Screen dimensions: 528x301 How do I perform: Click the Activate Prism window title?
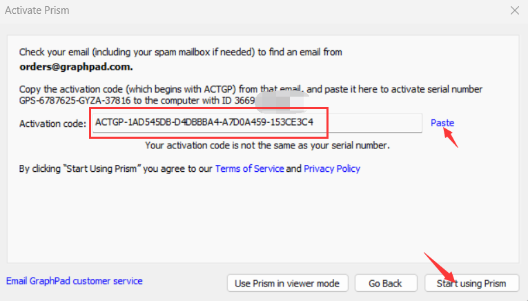coord(37,10)
